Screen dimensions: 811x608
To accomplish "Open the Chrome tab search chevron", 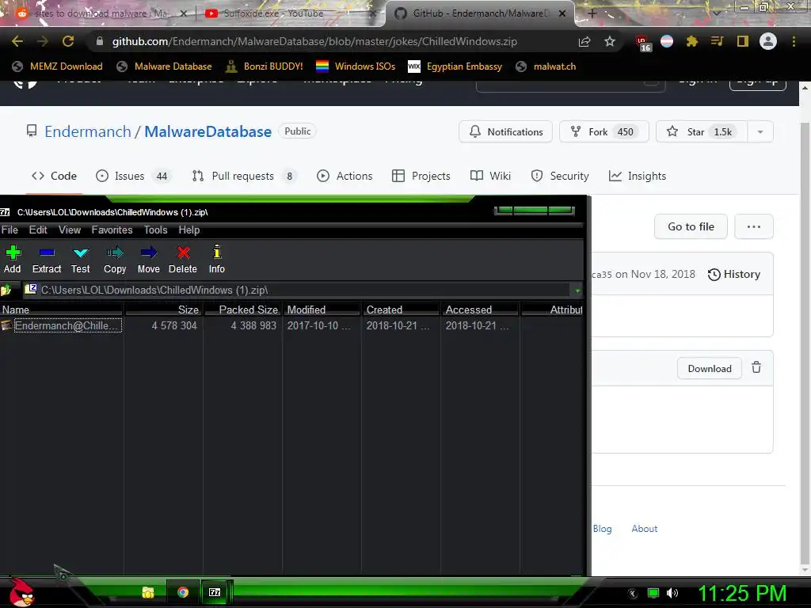I will pos(717,13).
